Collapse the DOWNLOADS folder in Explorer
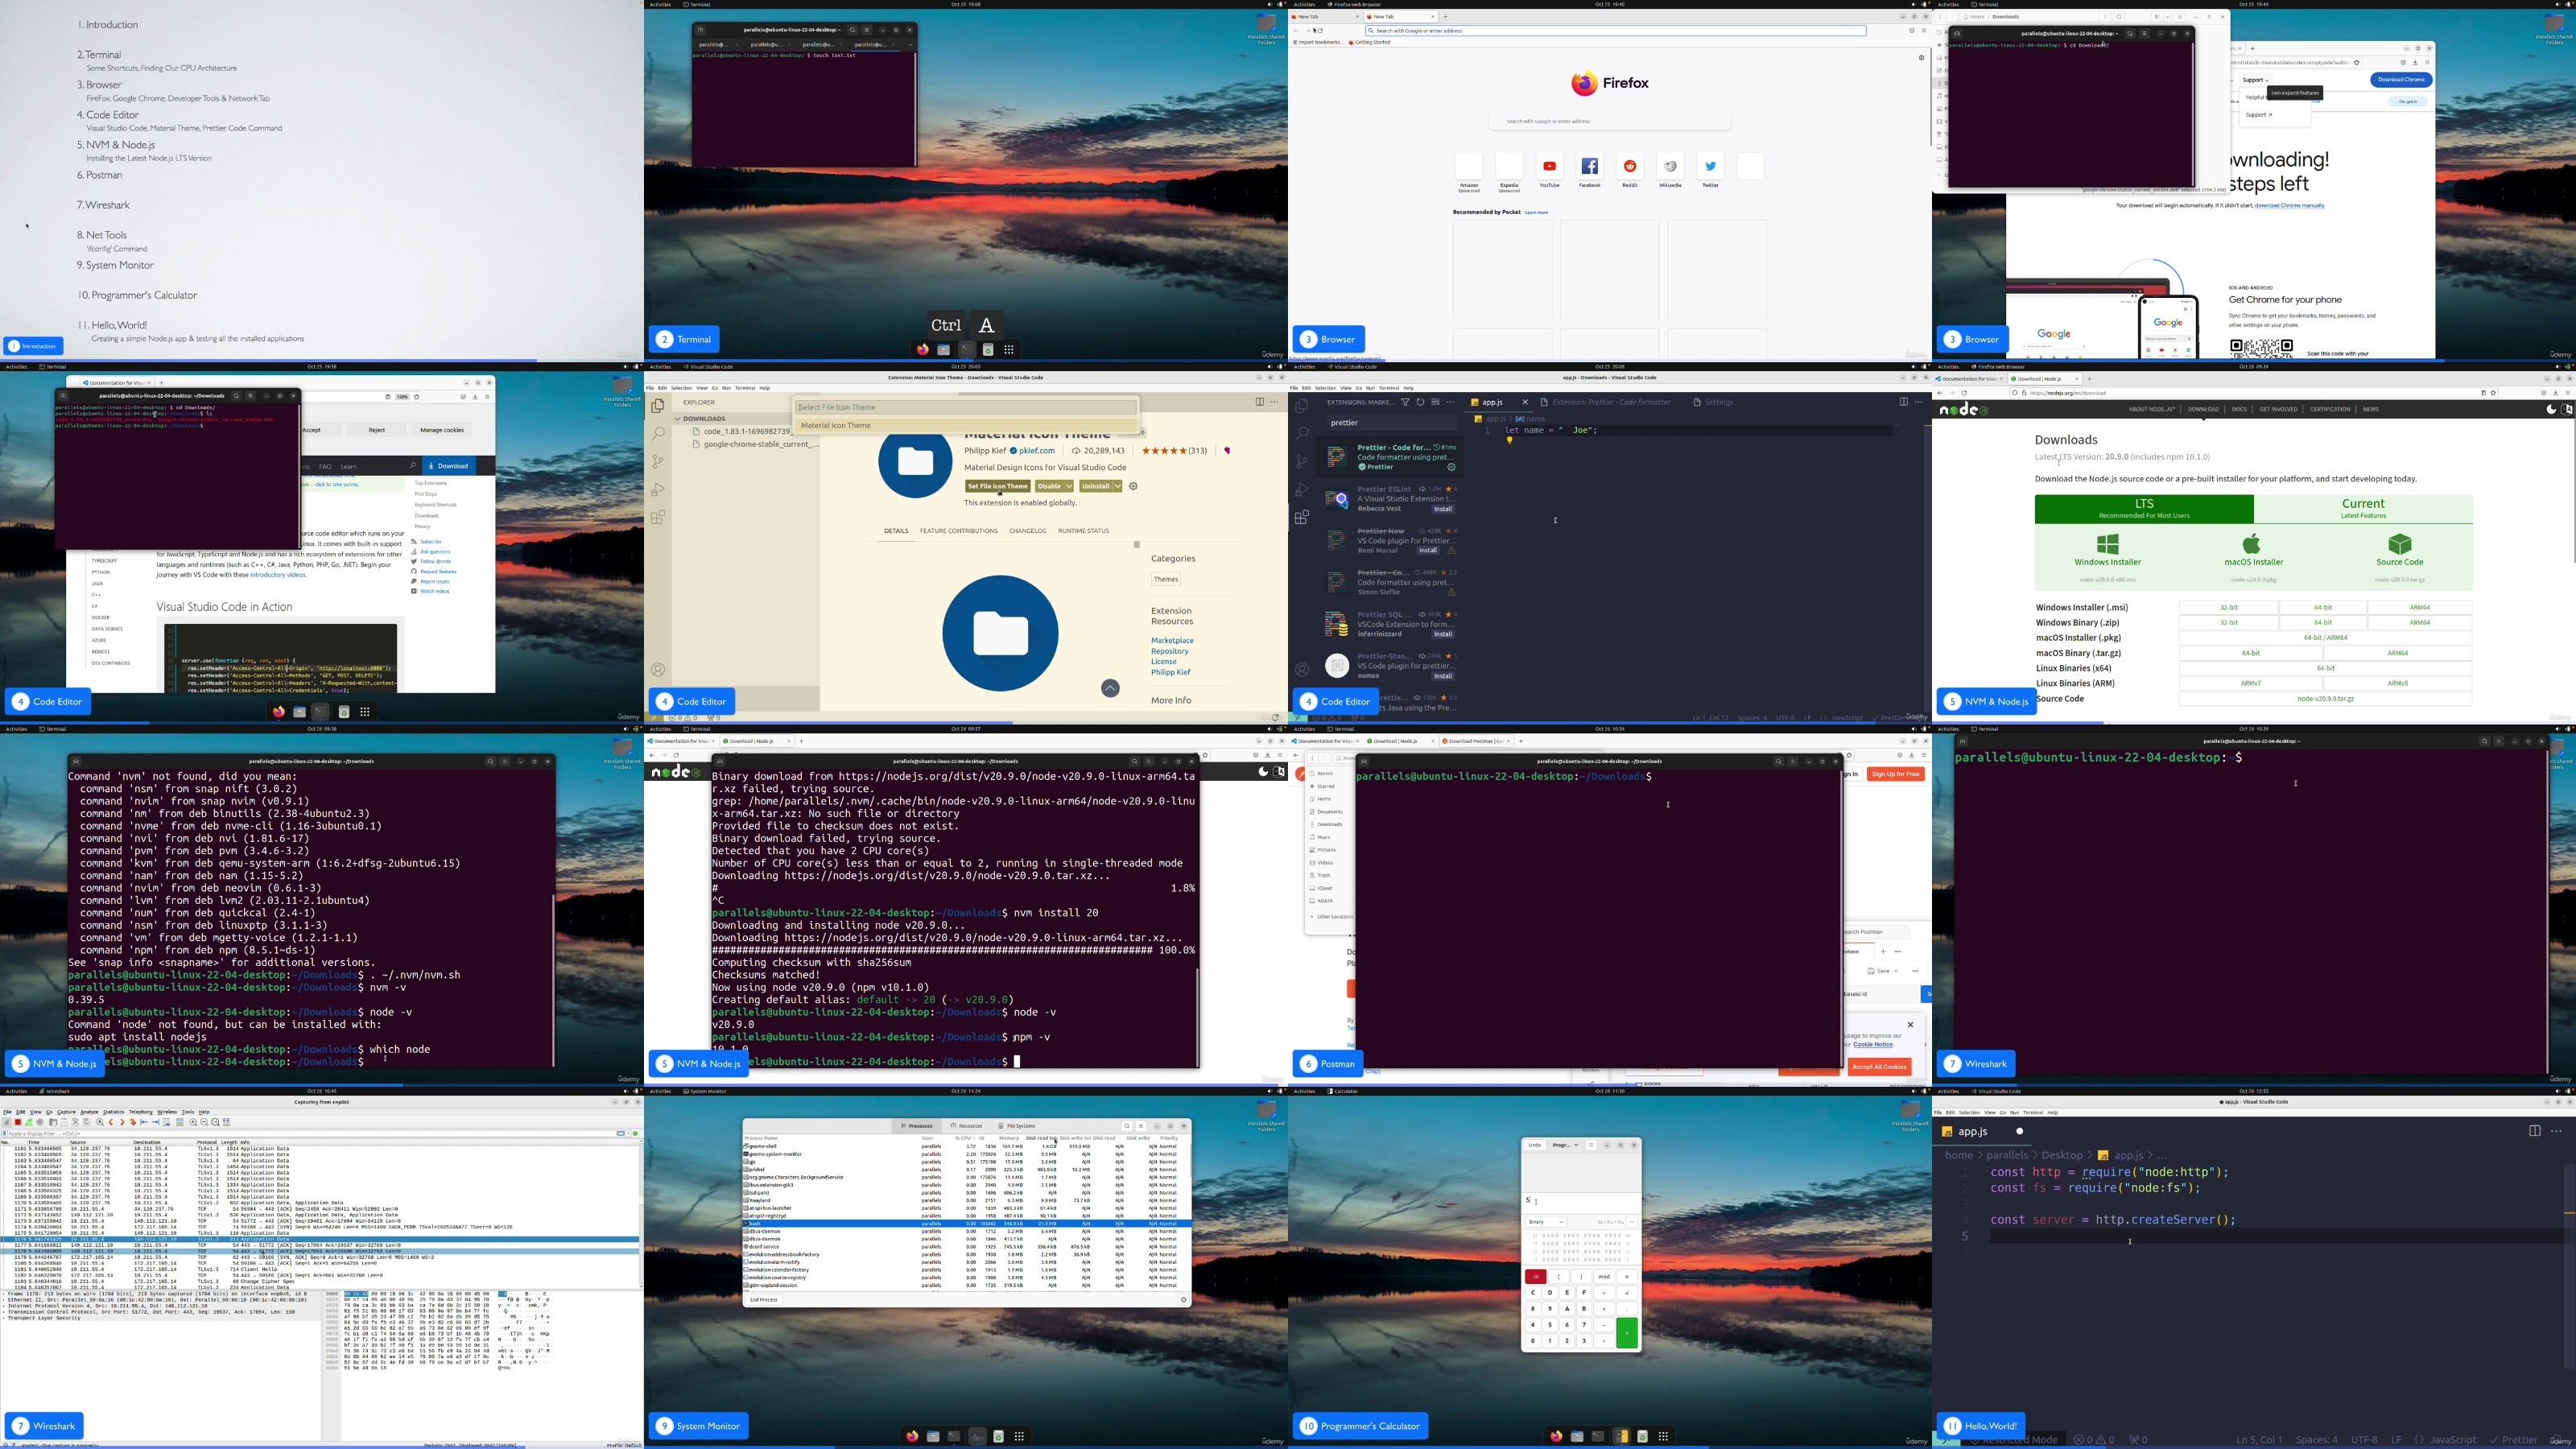This screenshot has width=2576, height=1449. click(x=677, y=419)
